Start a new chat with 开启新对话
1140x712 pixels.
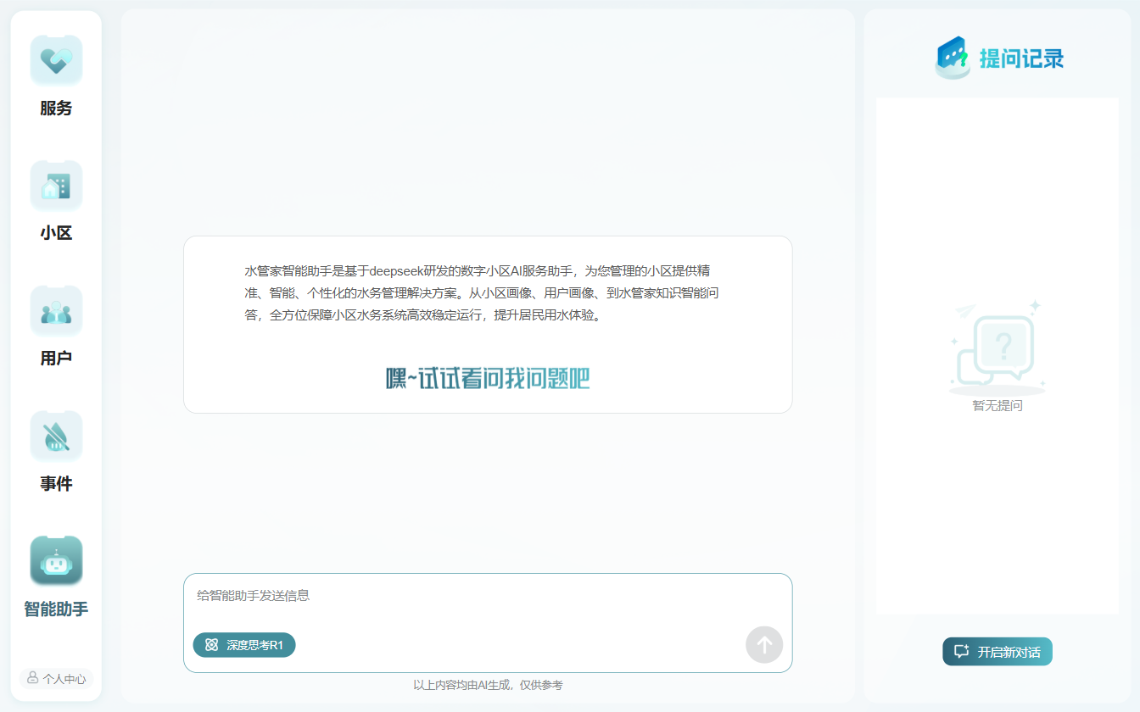[997, 652]
